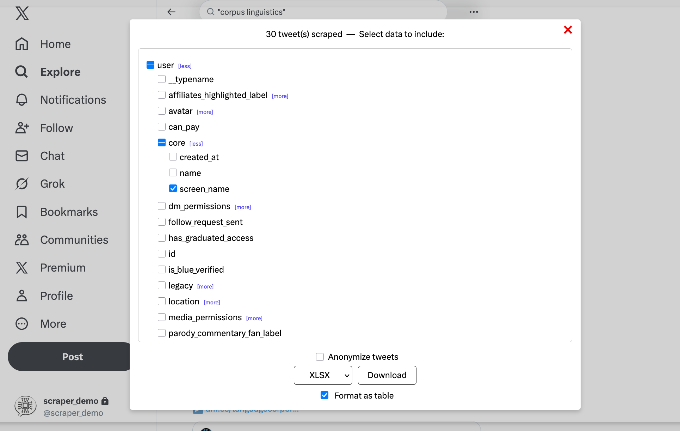Image resolution: width=680 pixels, height=431 pixels.
Task: Expand the avatar field with [more]
Action: pos(205,112)
